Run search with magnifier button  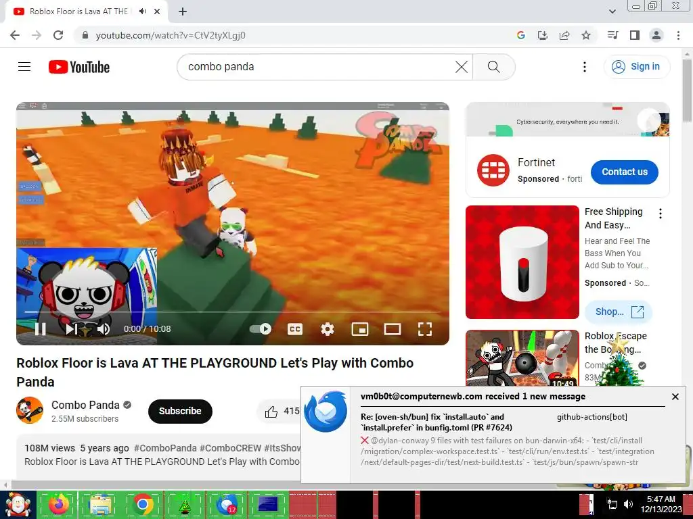coord(493,67)
